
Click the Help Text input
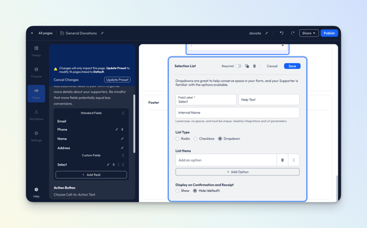tap(269, 100)
